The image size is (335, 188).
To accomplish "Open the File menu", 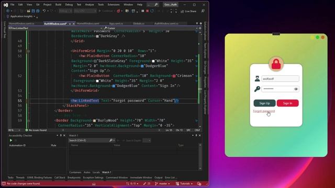I will [x=13, y=5].
